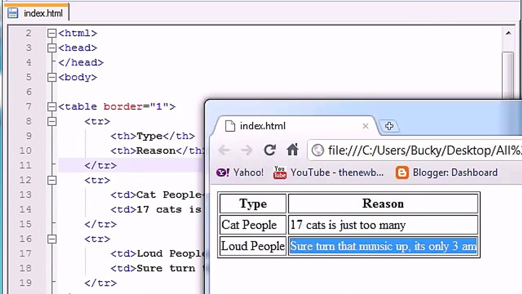This screenshot has width=522, height=294.
Task: Collapse the tr fold on line 12
Action: pos(52,180)
